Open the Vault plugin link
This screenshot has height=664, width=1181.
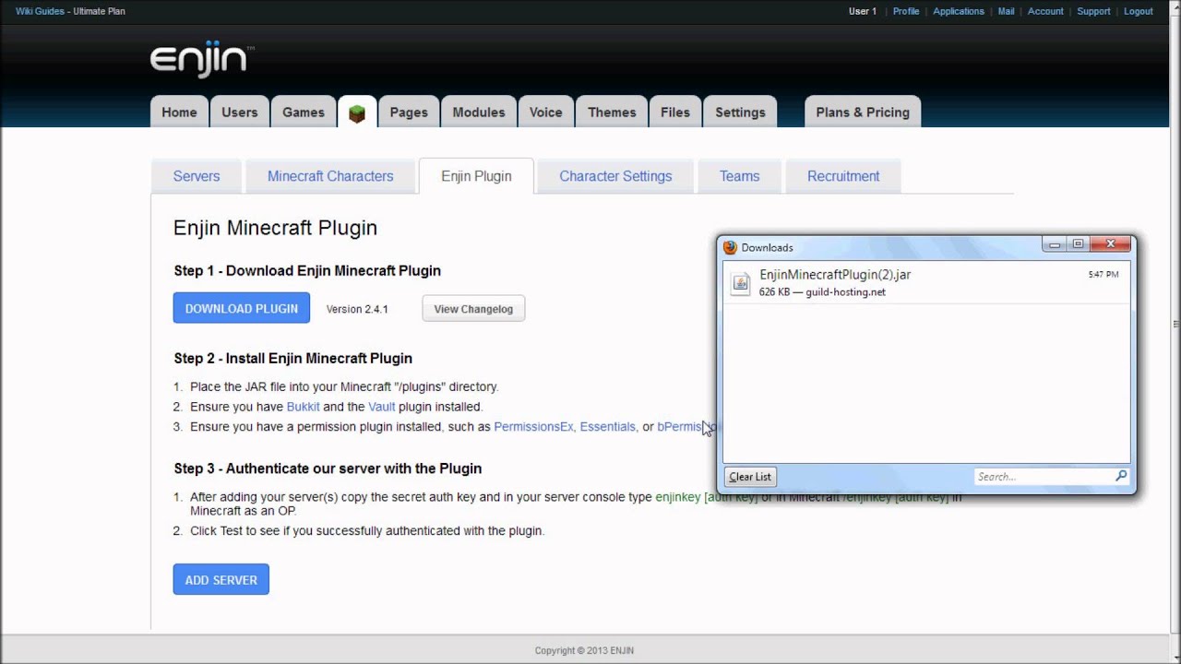(381, 407)
